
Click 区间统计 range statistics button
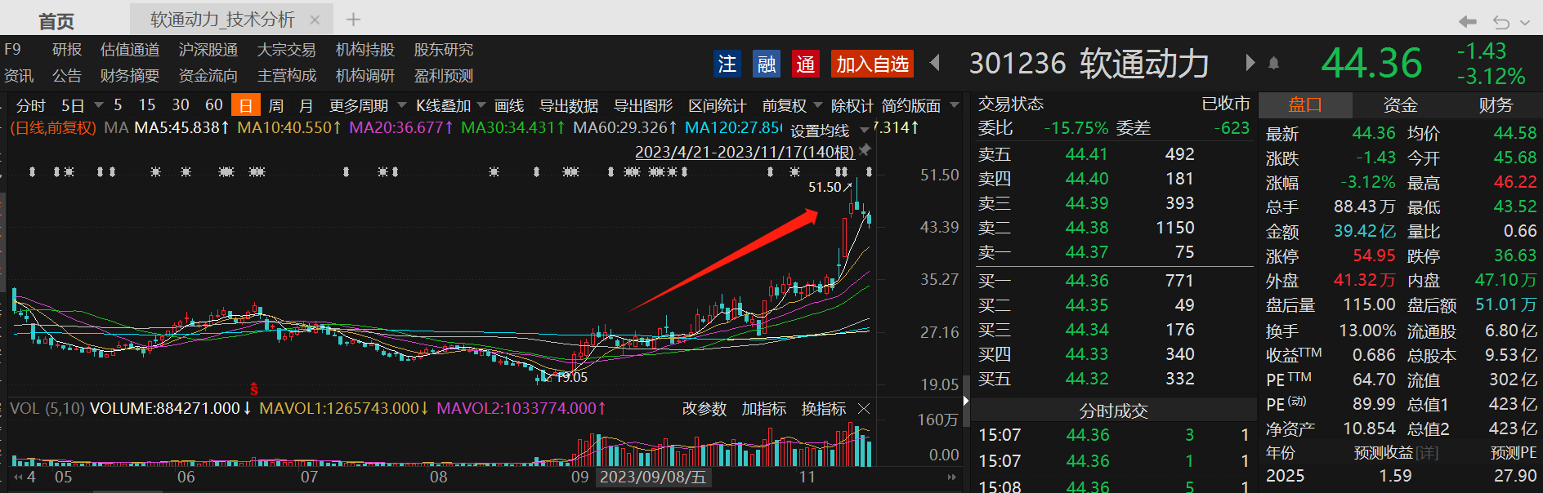pyautogui.click(x=718, y=105)
